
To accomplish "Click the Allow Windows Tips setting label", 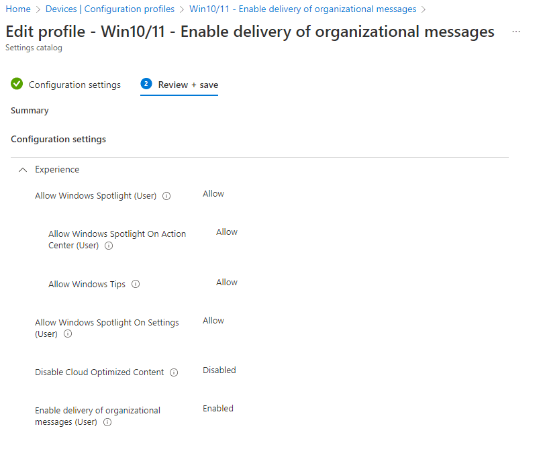I will pos(87,285).
